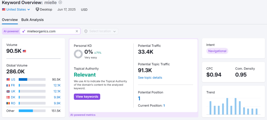Click the Relevant topical authority text
The image size is (267, 120).
click(85, 75)
